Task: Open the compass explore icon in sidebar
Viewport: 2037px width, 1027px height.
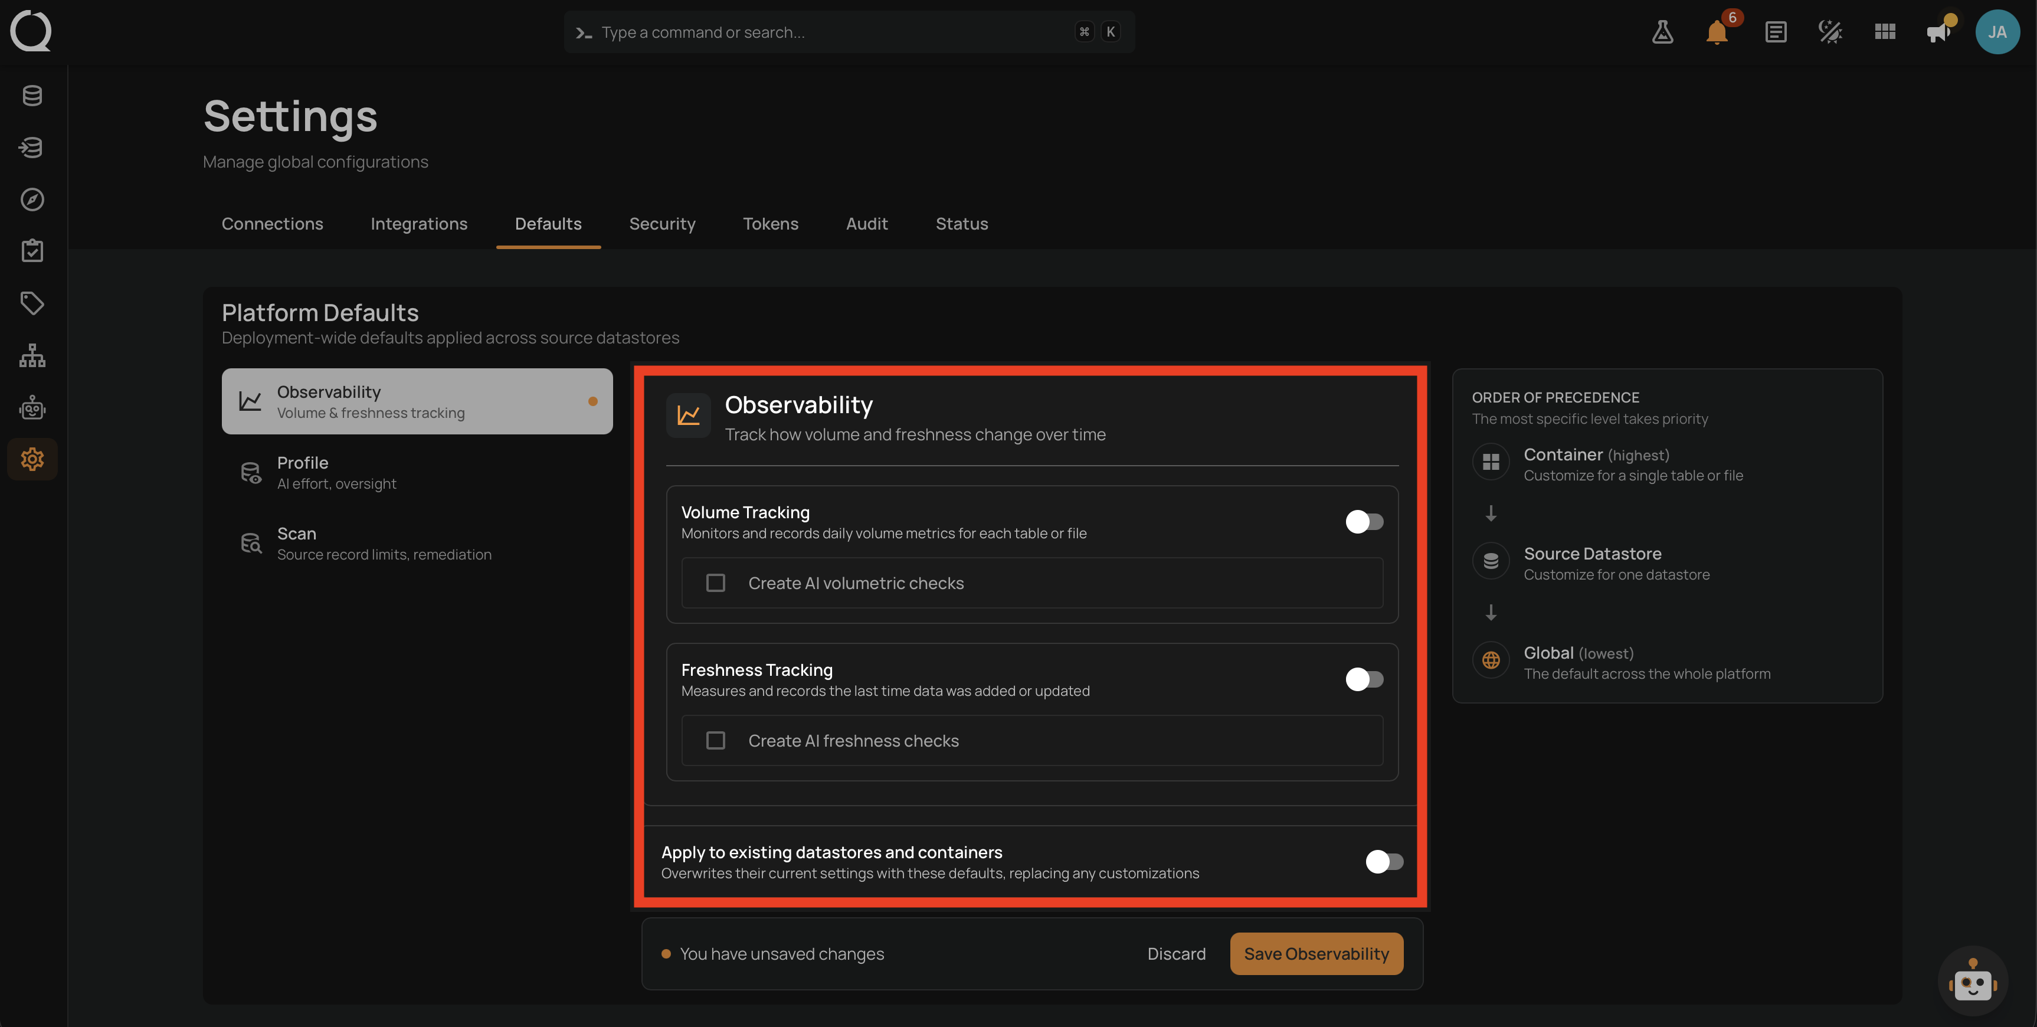Action: [32, 199]
